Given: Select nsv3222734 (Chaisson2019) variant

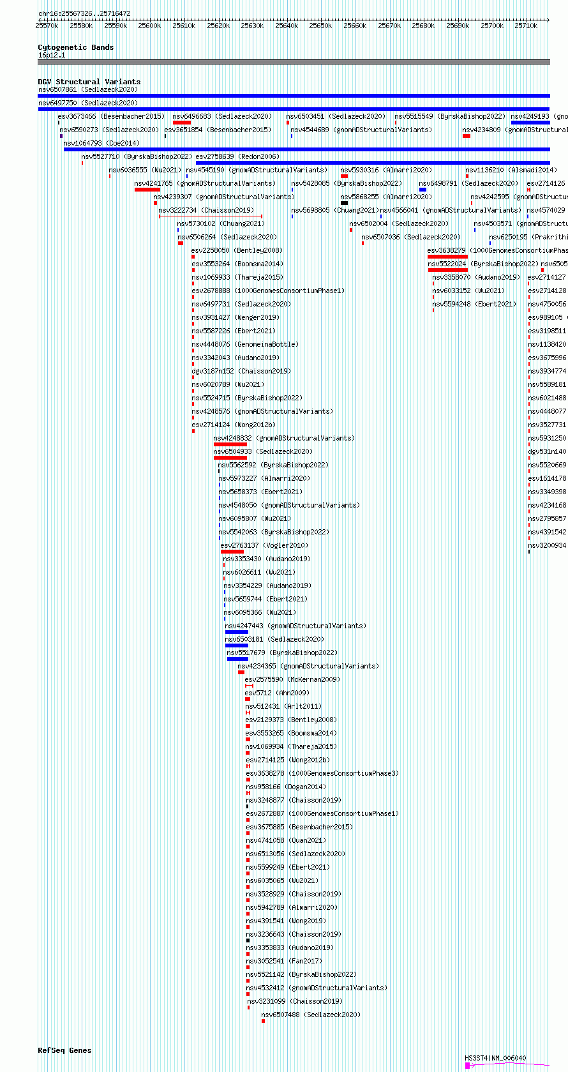Looking at the screenshot, I should tap(206, 210).
